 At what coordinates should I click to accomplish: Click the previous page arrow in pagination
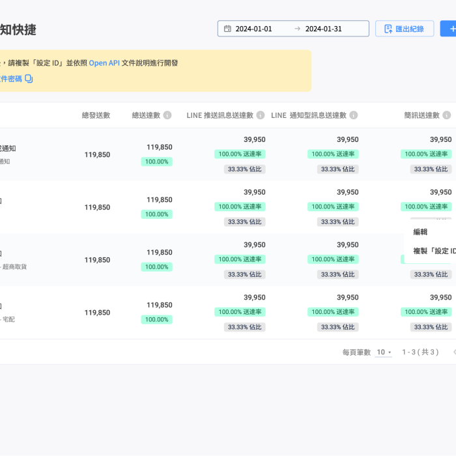click(x=454, y=352)
